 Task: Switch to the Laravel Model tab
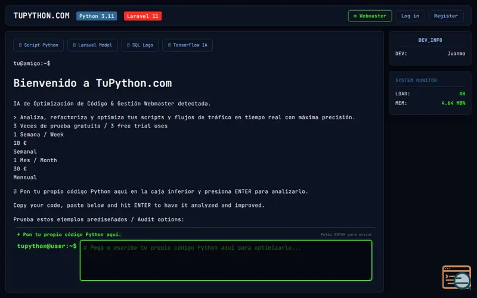coord(92,45)
